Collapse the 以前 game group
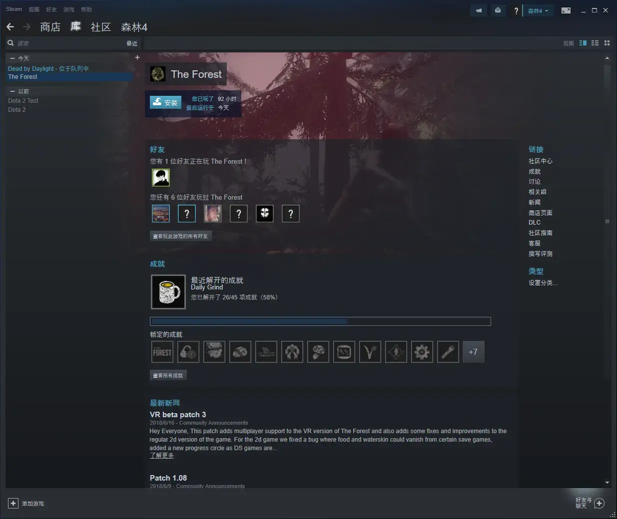 click(12, 91)
